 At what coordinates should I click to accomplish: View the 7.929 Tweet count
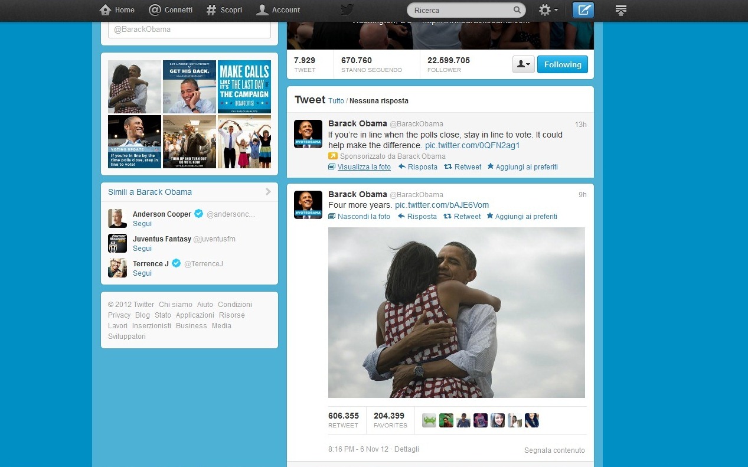click(x=305, y=64)
